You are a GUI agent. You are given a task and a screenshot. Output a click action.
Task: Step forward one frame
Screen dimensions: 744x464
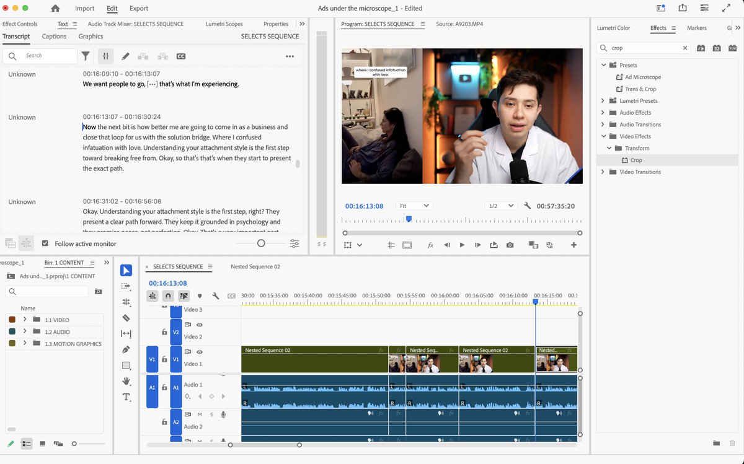pyautogui.click(x=477, y=245)
